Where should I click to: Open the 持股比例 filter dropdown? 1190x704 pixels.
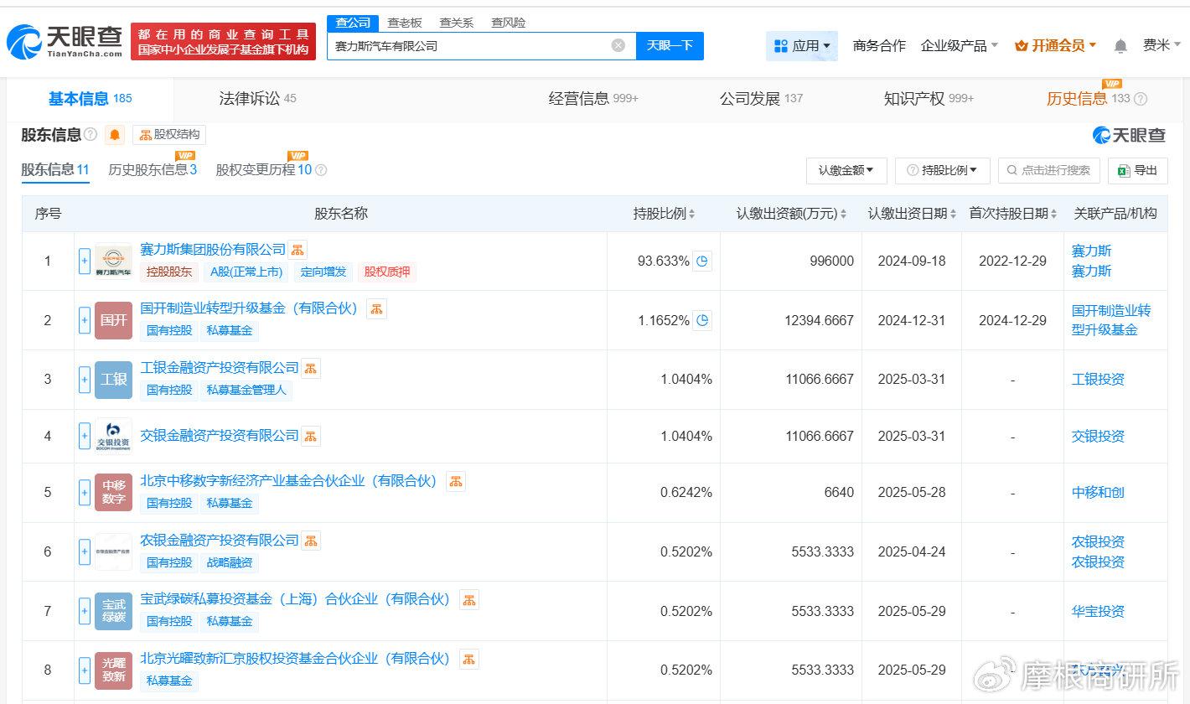click(943, 170)
